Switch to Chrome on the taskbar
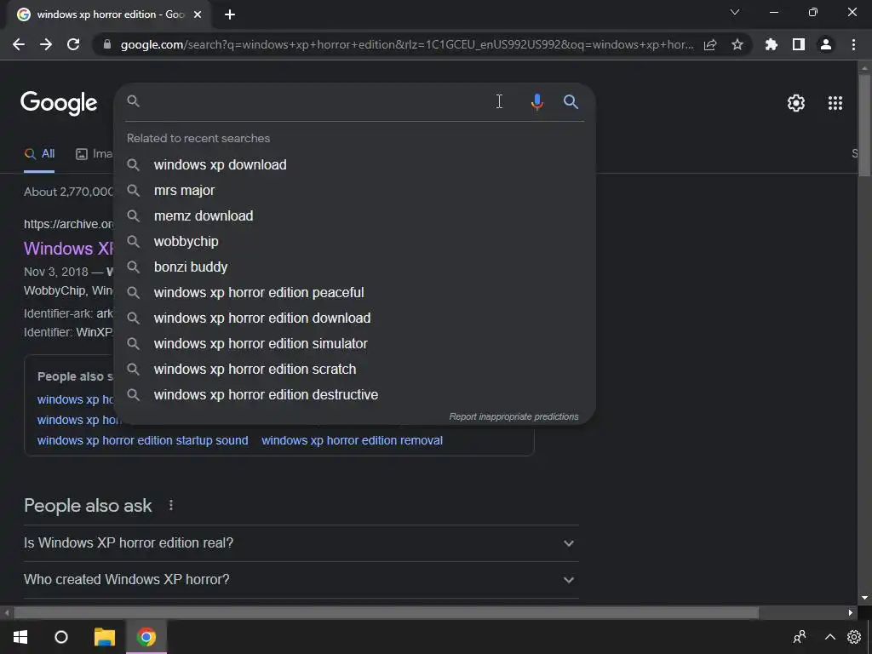The width and height of the screenshot is (872, 654). pos(146,637)
